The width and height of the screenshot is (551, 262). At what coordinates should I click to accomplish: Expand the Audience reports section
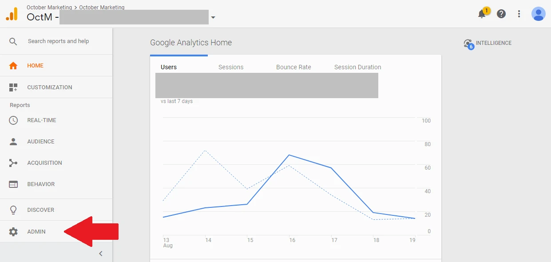40,142
